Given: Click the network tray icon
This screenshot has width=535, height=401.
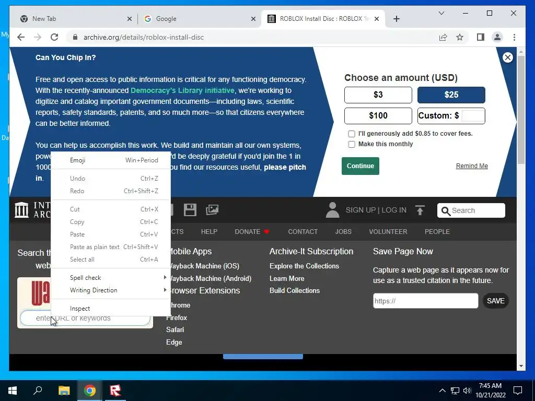Looking at the screenshot, I should point(455,391).
